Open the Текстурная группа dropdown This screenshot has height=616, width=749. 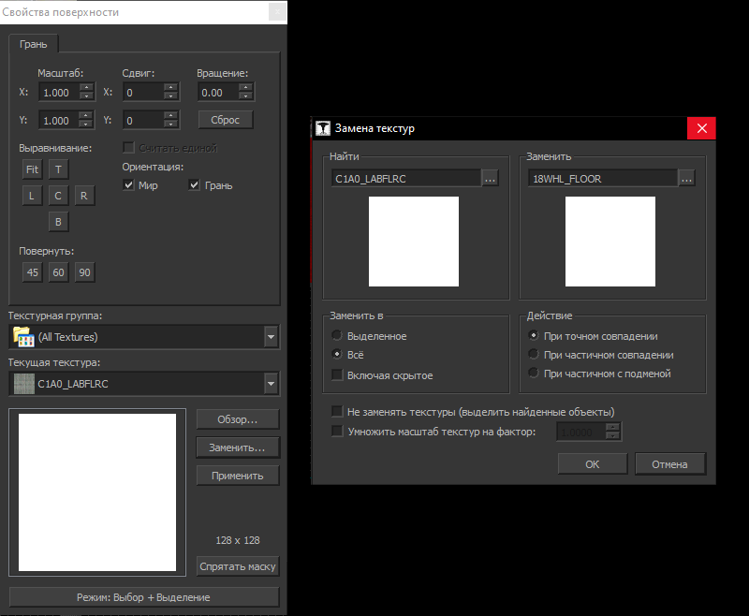271,337
